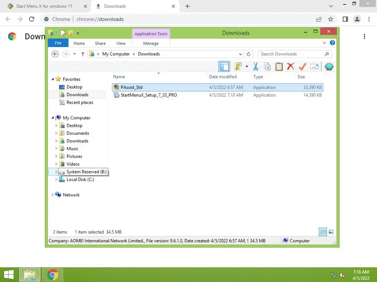Click the red X Delete icon

pos(290,66)
